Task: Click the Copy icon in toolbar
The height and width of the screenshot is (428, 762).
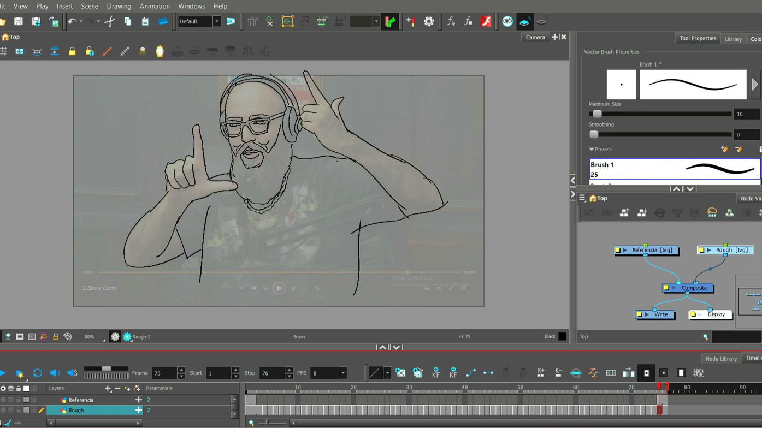Action: [x=127, y=21]
